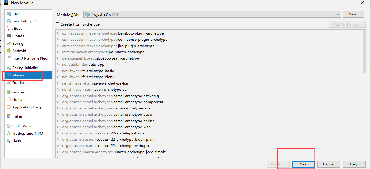Pick the Spring Initializr icon
This screenshot has height=169, width=371.
click(x=9, y=68)
